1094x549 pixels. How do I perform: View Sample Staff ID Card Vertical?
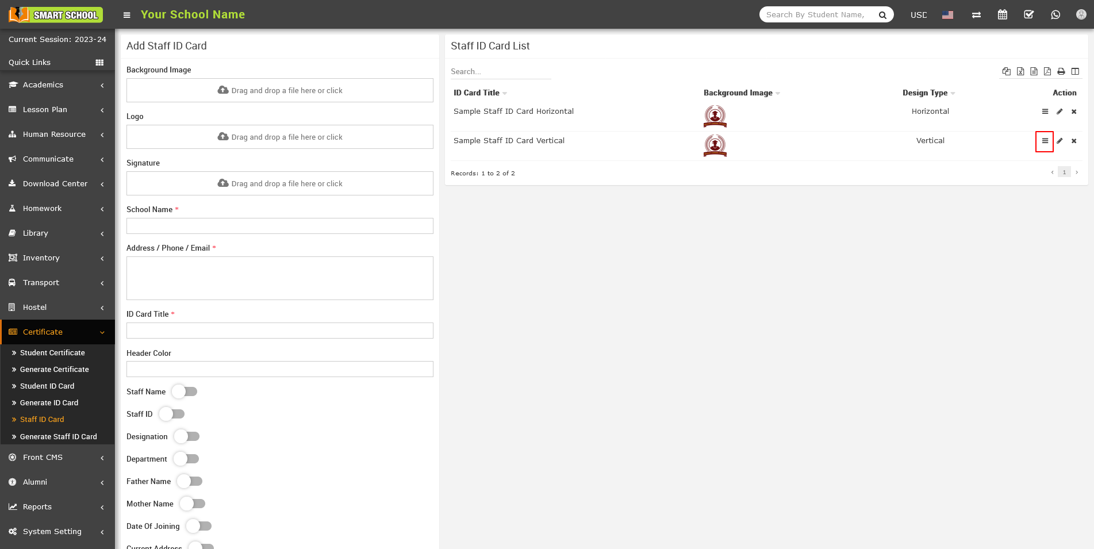[1045, 141]
